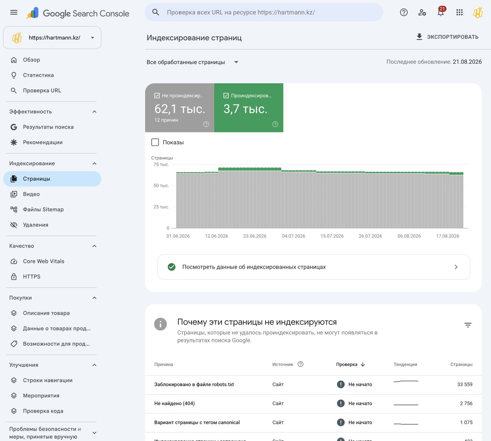Screen dimensions: 491x441
Task: Open the account avatar at top right
Action: tap(478, 12)
